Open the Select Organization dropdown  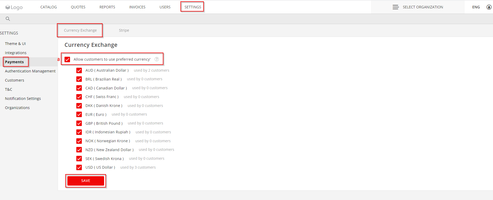point(418,7)
